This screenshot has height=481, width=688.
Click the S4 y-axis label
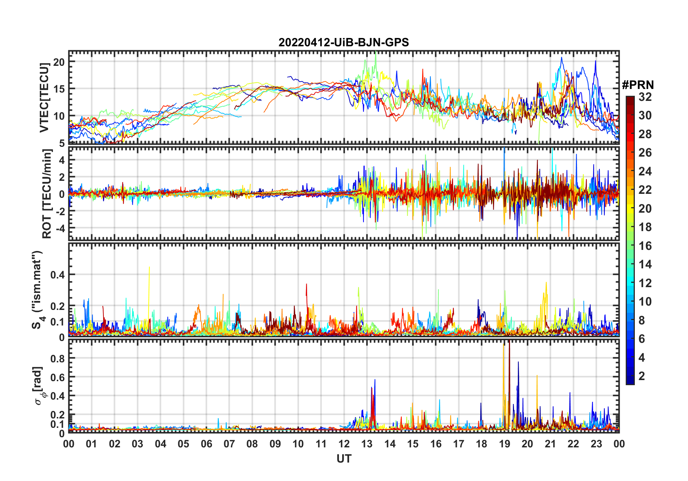(37, 290)
